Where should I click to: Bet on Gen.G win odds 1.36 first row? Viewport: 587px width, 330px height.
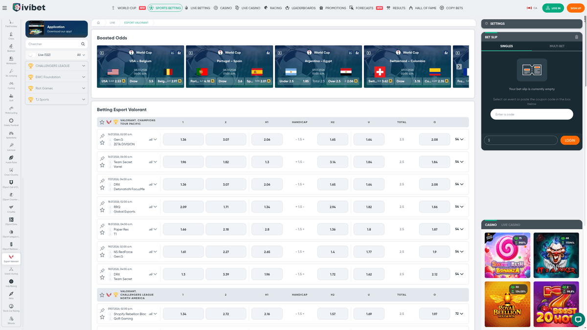tap(183, 139)
